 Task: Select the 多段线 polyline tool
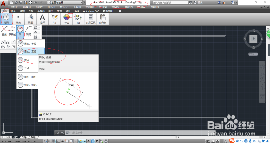click(x=12, y=31)
